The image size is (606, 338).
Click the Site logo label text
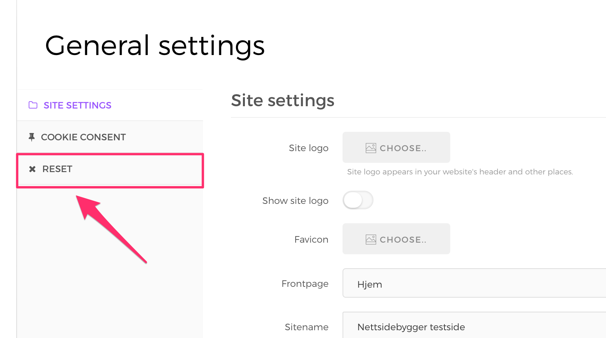click(308, 148)
